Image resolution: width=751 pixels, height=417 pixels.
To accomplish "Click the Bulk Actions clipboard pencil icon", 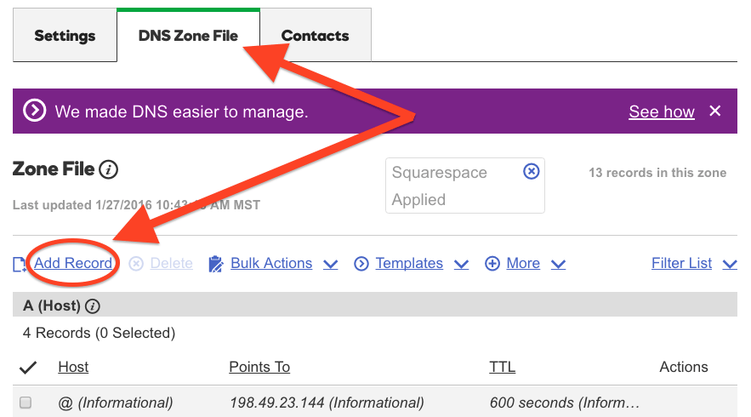I will 215,264.
